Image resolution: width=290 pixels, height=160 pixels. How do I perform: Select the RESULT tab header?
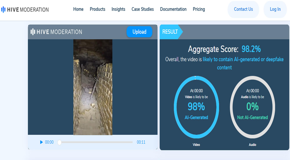click(171, 32)
